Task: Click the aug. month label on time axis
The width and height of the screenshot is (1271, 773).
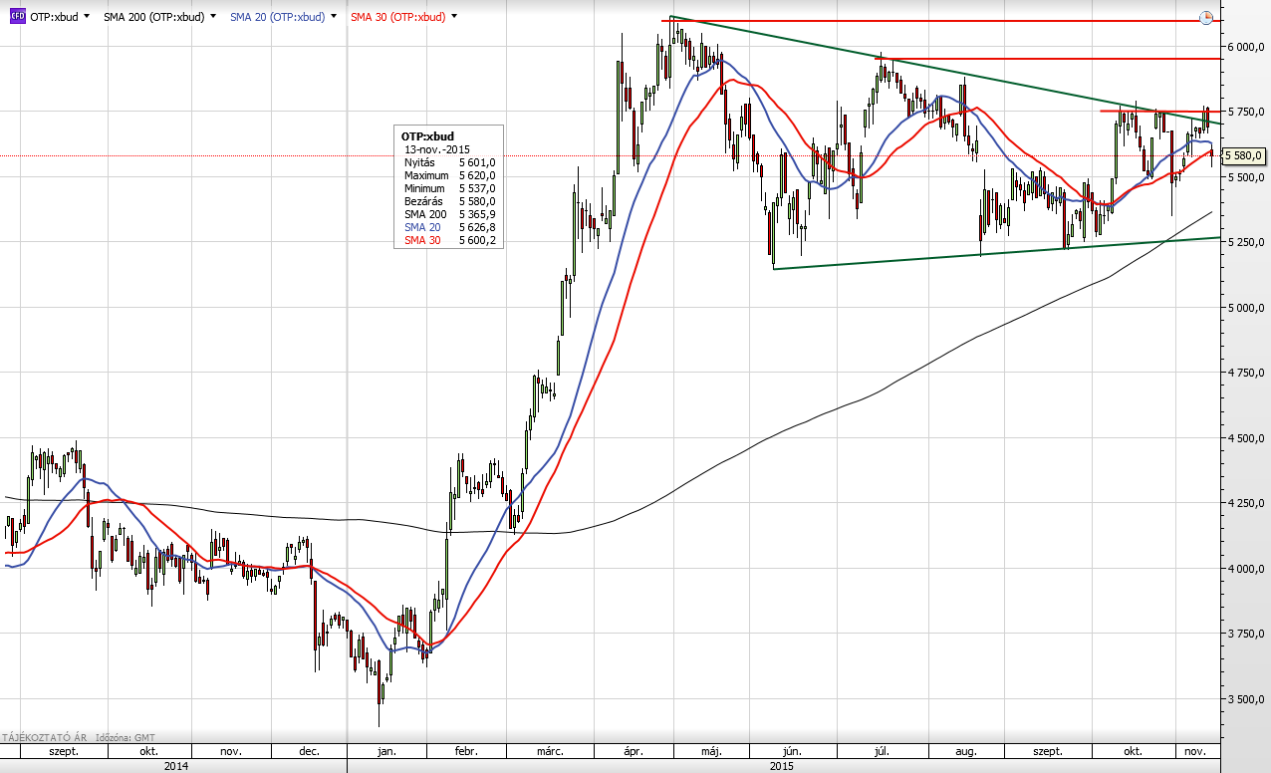Action: [965, 750]
